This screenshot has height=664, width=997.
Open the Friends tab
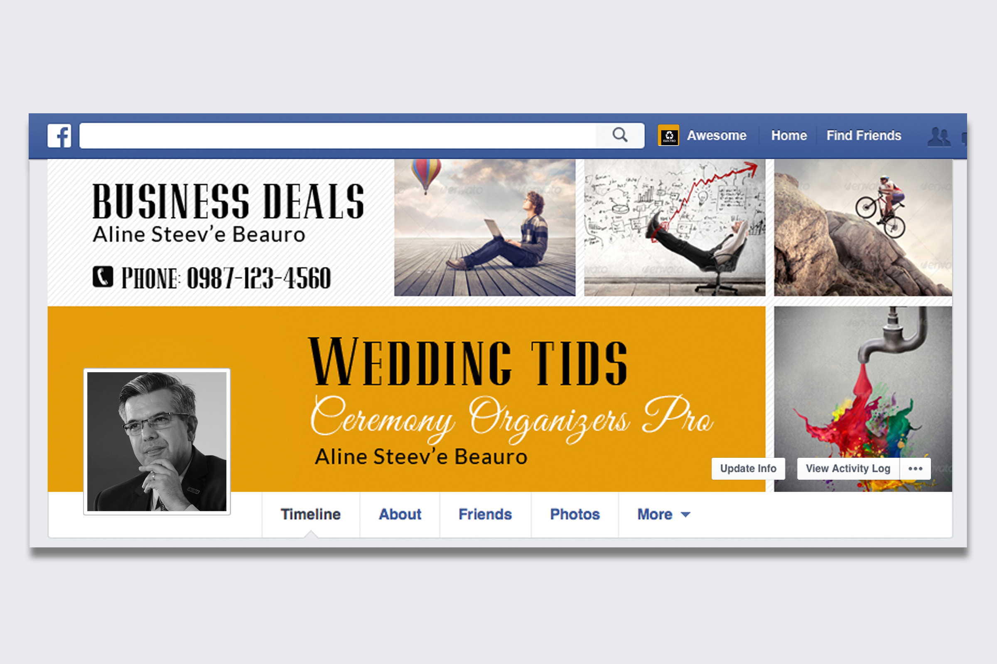point(485,514)
